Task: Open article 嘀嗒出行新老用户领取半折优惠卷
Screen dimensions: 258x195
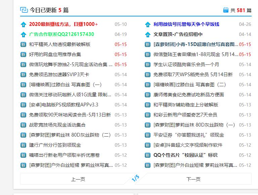Action: (64, 155)
